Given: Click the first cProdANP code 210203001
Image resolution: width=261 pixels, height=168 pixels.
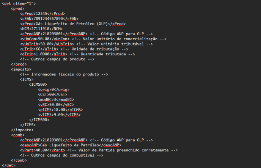Looking at the screenshot, I should pyautogui.click(x=53, y=34).
